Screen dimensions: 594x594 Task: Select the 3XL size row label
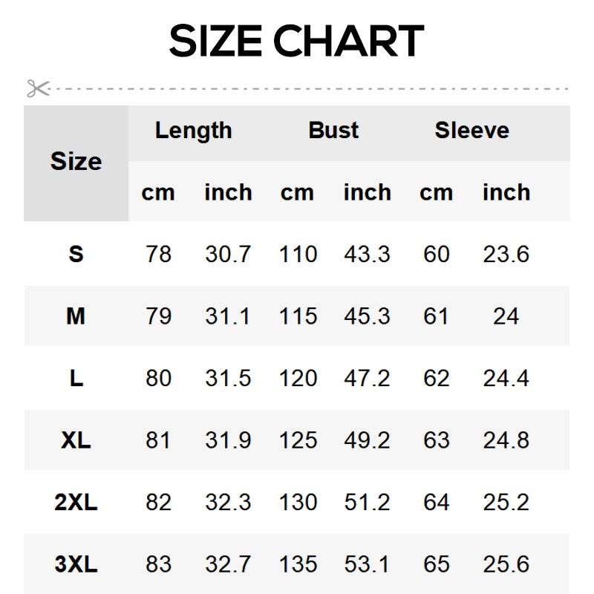tap(76, 564)
